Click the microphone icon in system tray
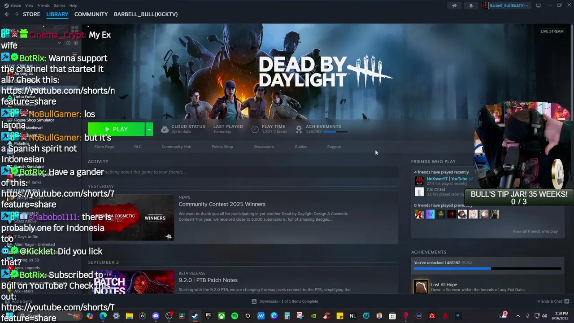The image size is (574, 323). point(527,316)
